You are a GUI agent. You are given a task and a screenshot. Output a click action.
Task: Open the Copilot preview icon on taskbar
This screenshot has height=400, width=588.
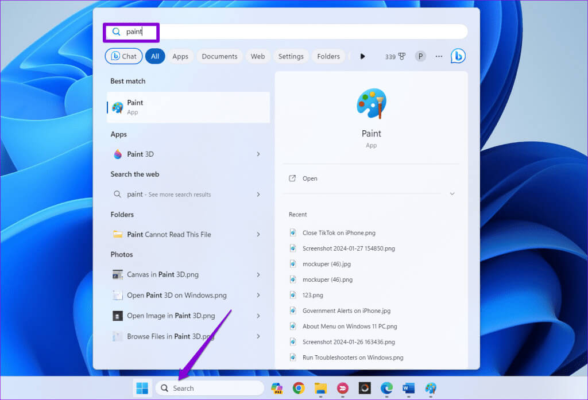click(x=277, y=388)
